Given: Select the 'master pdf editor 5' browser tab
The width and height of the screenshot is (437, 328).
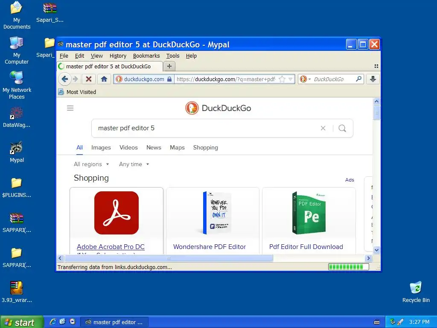Looking at the screenshot, I should pos(110,66).
